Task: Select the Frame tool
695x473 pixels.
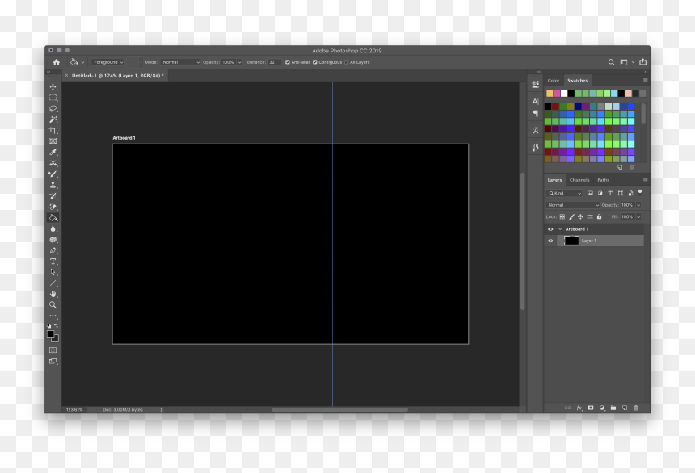Action: coord(53,141)
